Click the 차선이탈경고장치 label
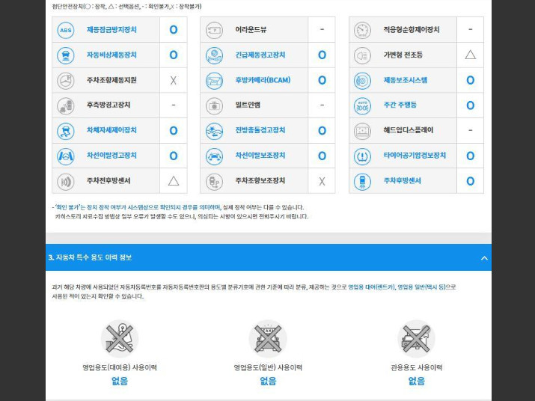 tap(111, 156)
